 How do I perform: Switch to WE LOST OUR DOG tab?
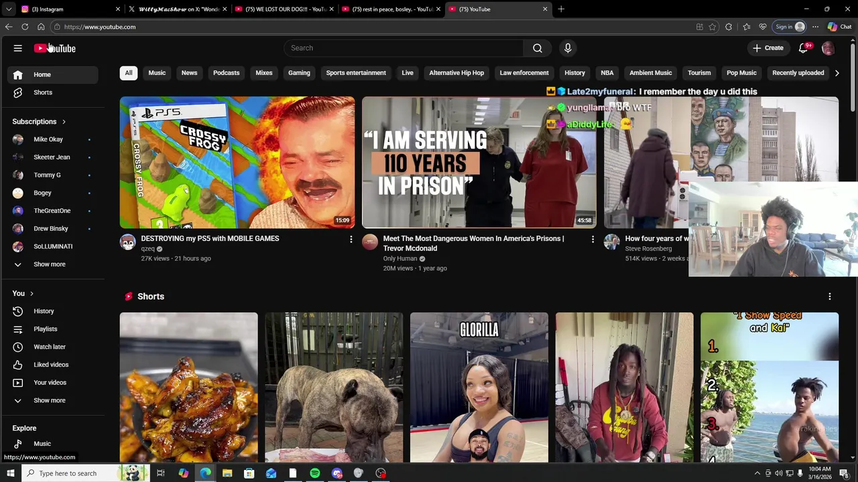coord(285,9)
